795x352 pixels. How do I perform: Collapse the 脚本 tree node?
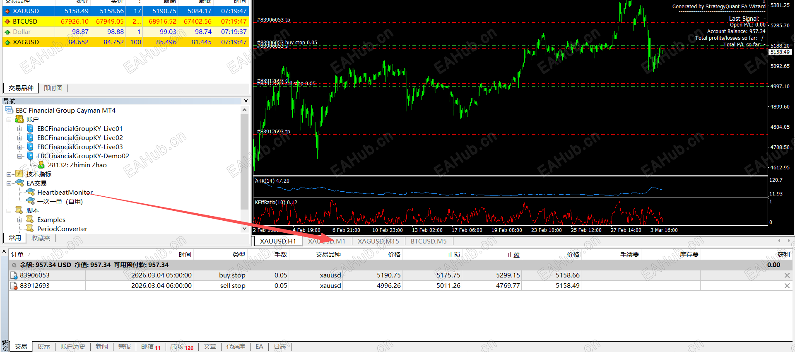pyautogui.click(x=9, y=211)
